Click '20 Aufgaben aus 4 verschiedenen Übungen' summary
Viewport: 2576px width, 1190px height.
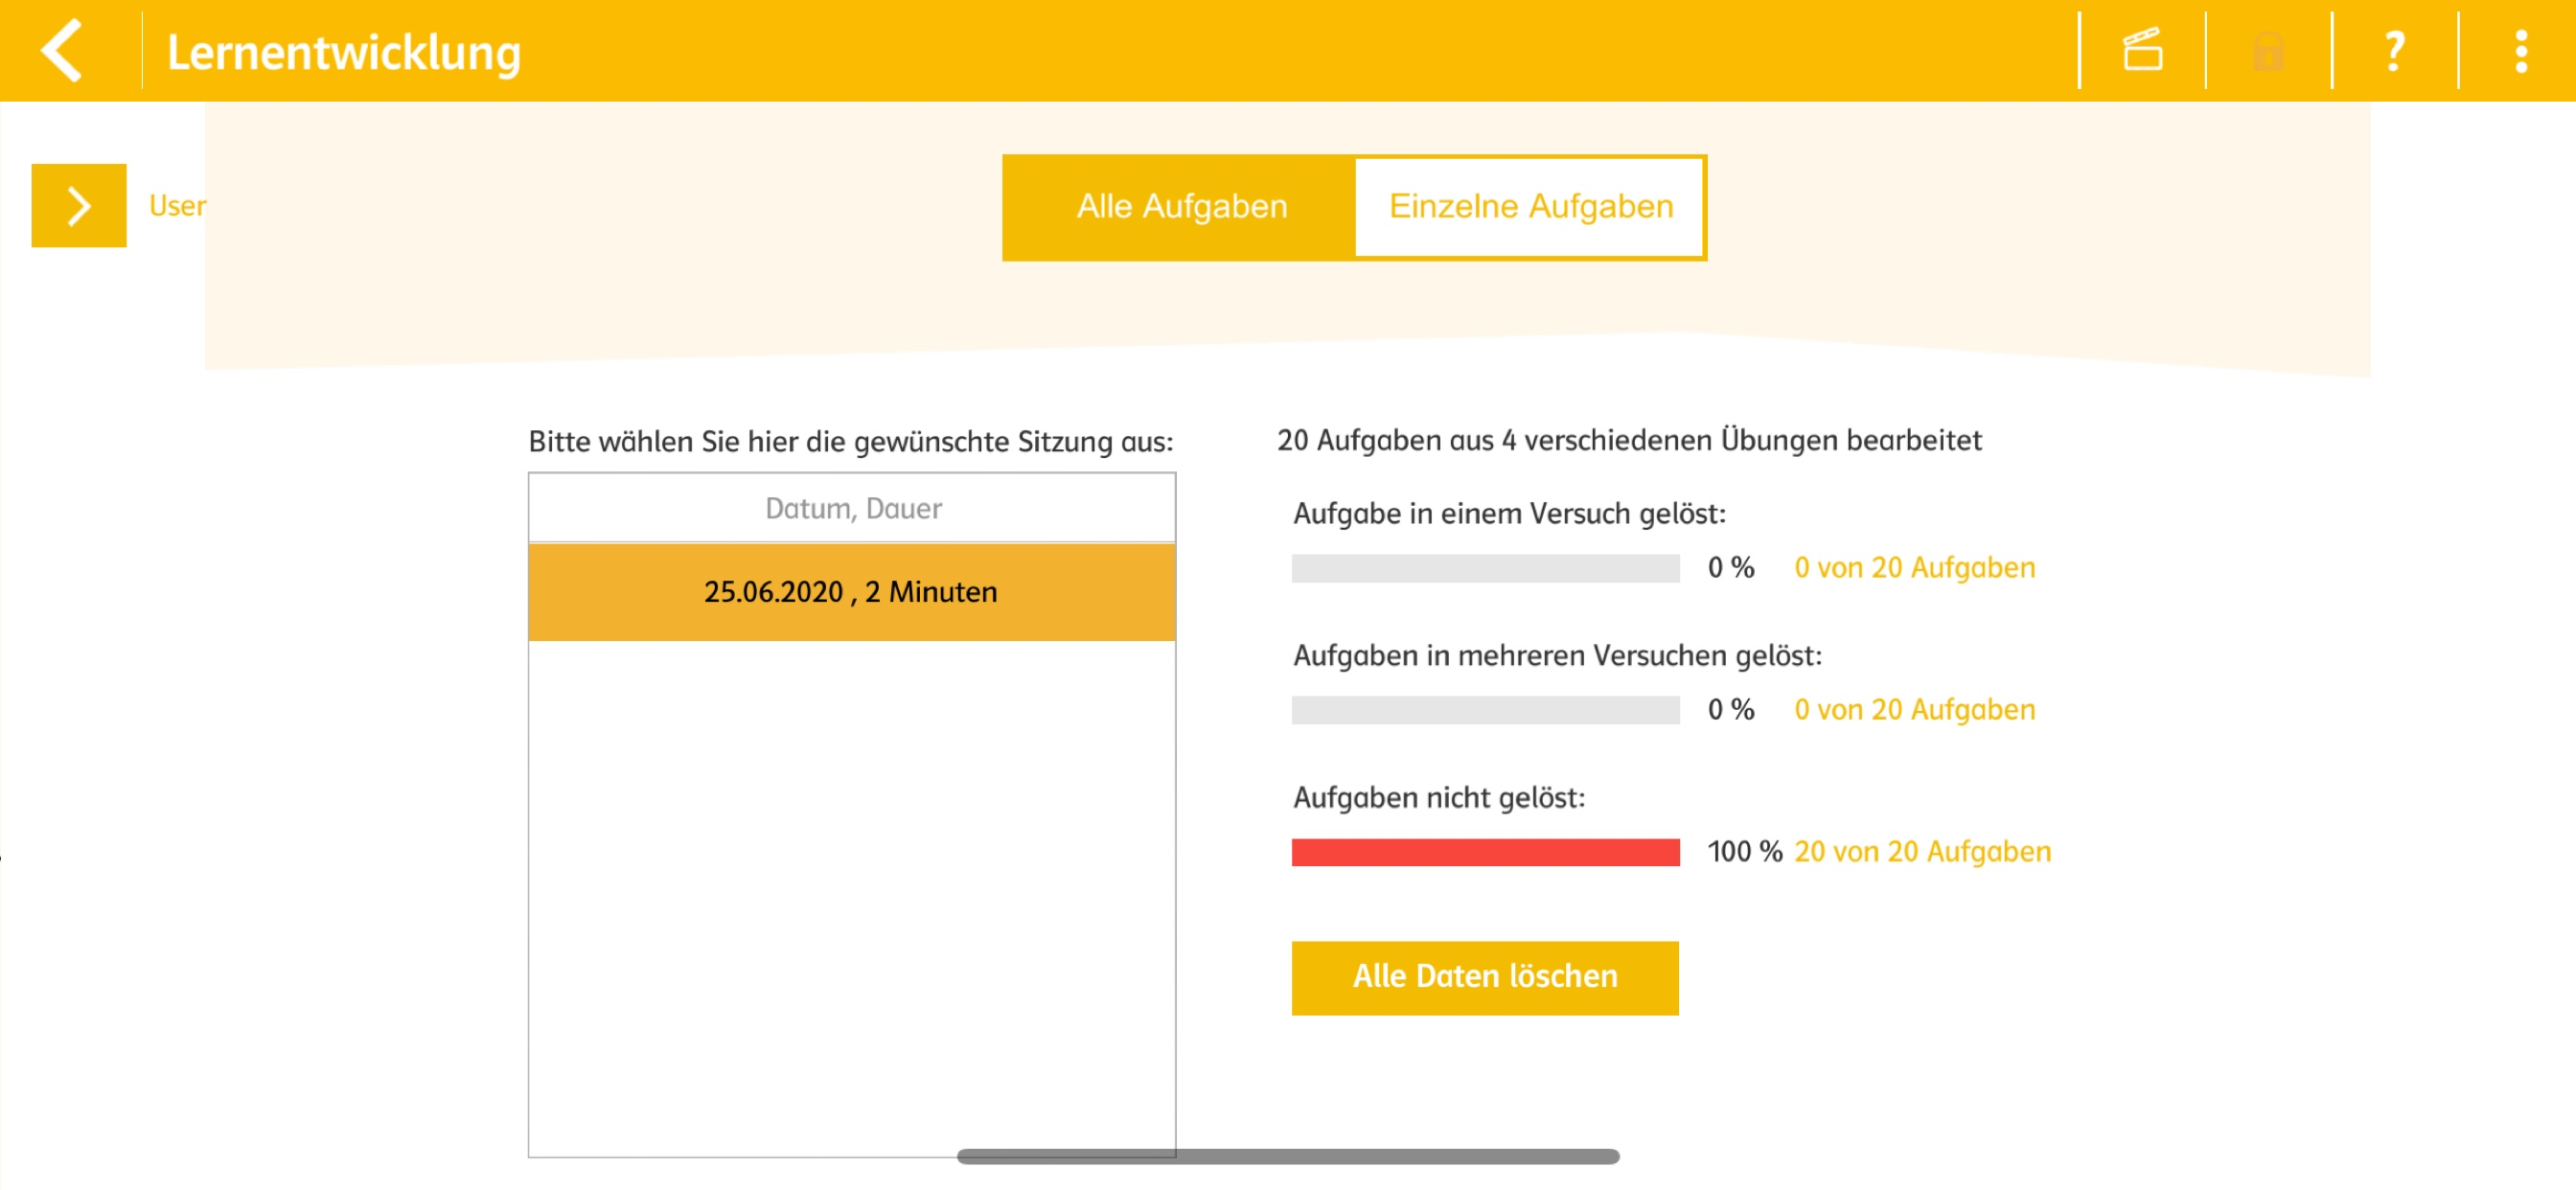click(x=1629, y=441)
